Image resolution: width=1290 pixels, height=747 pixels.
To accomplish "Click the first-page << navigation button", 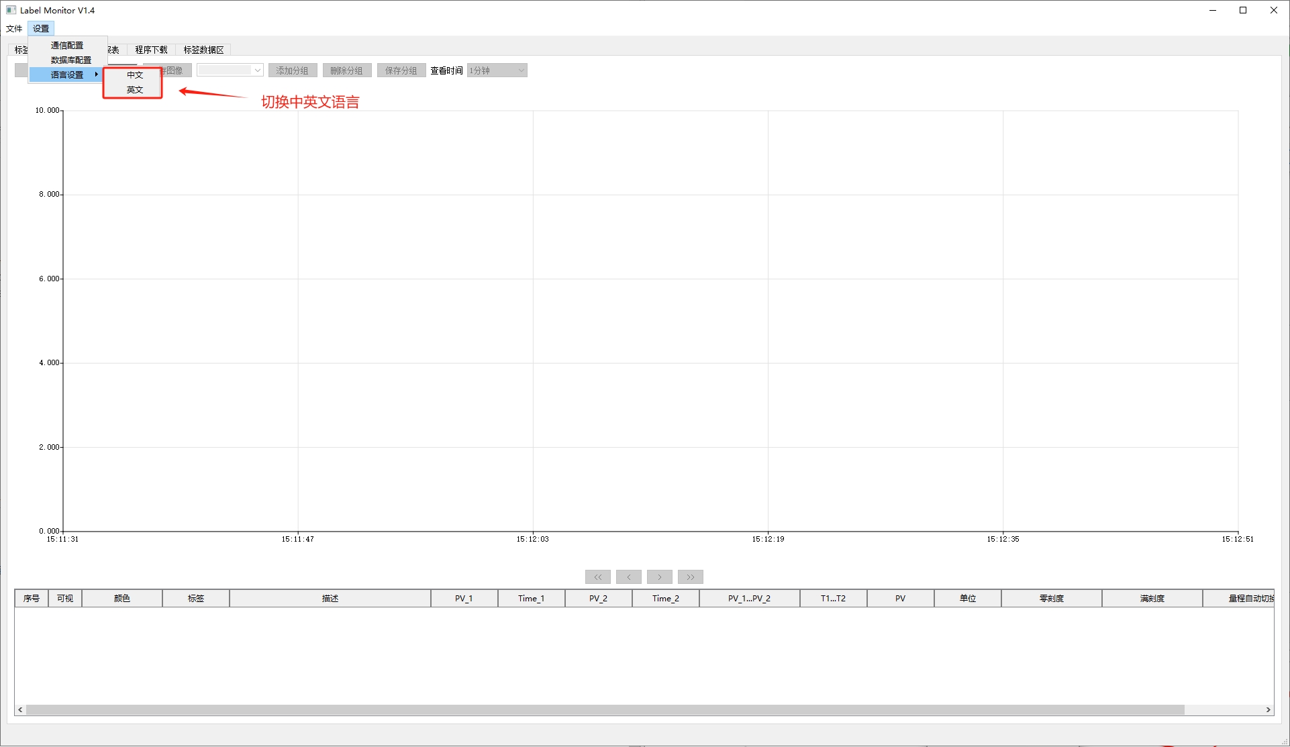I will 597,577.
